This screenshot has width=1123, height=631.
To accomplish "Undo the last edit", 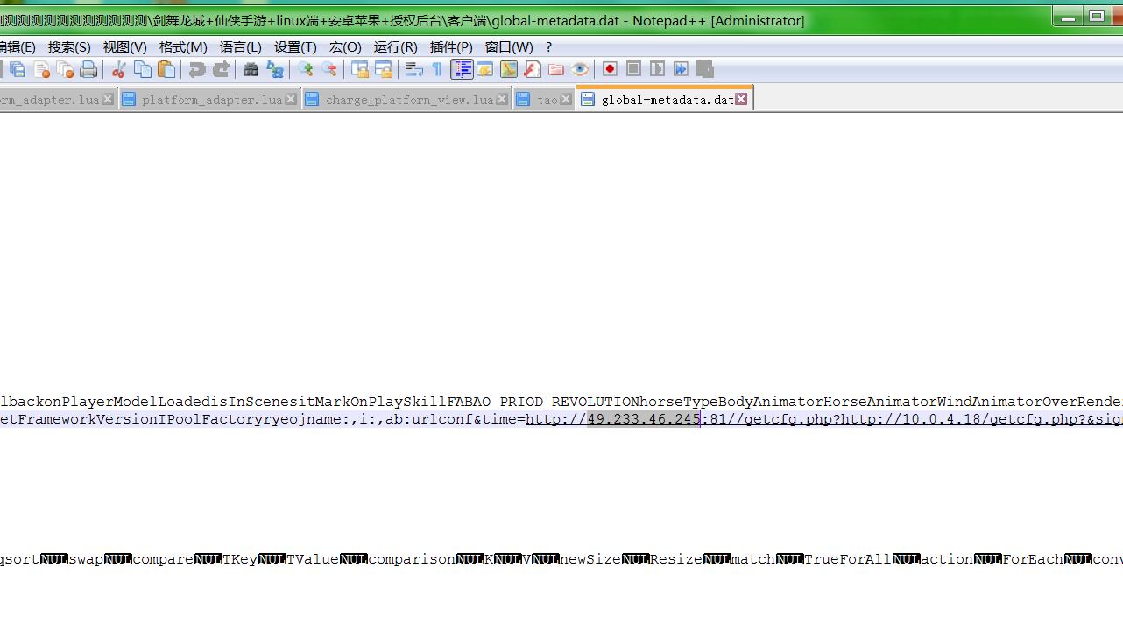I will [x=197, y=70].
